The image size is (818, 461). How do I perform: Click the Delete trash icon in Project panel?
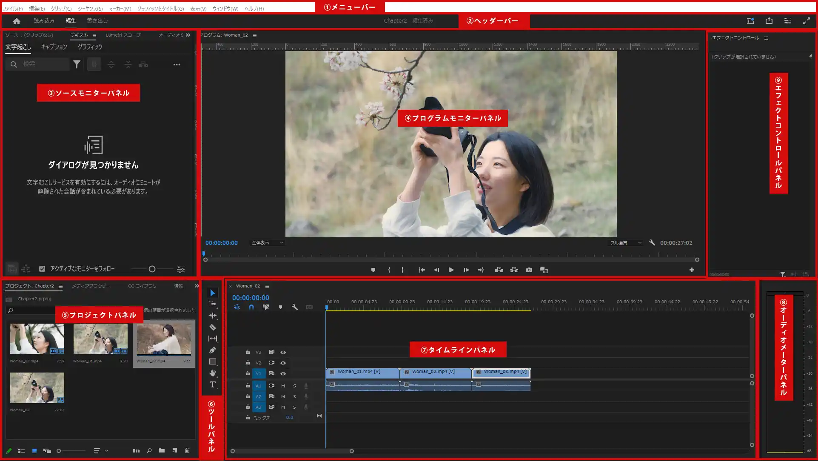pyautogui.click(x=187, y=450)
